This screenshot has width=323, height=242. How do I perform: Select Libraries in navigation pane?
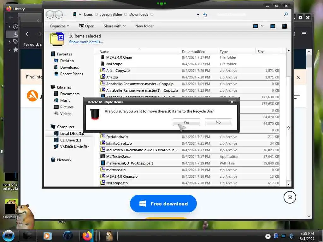(x=64, y=87)
